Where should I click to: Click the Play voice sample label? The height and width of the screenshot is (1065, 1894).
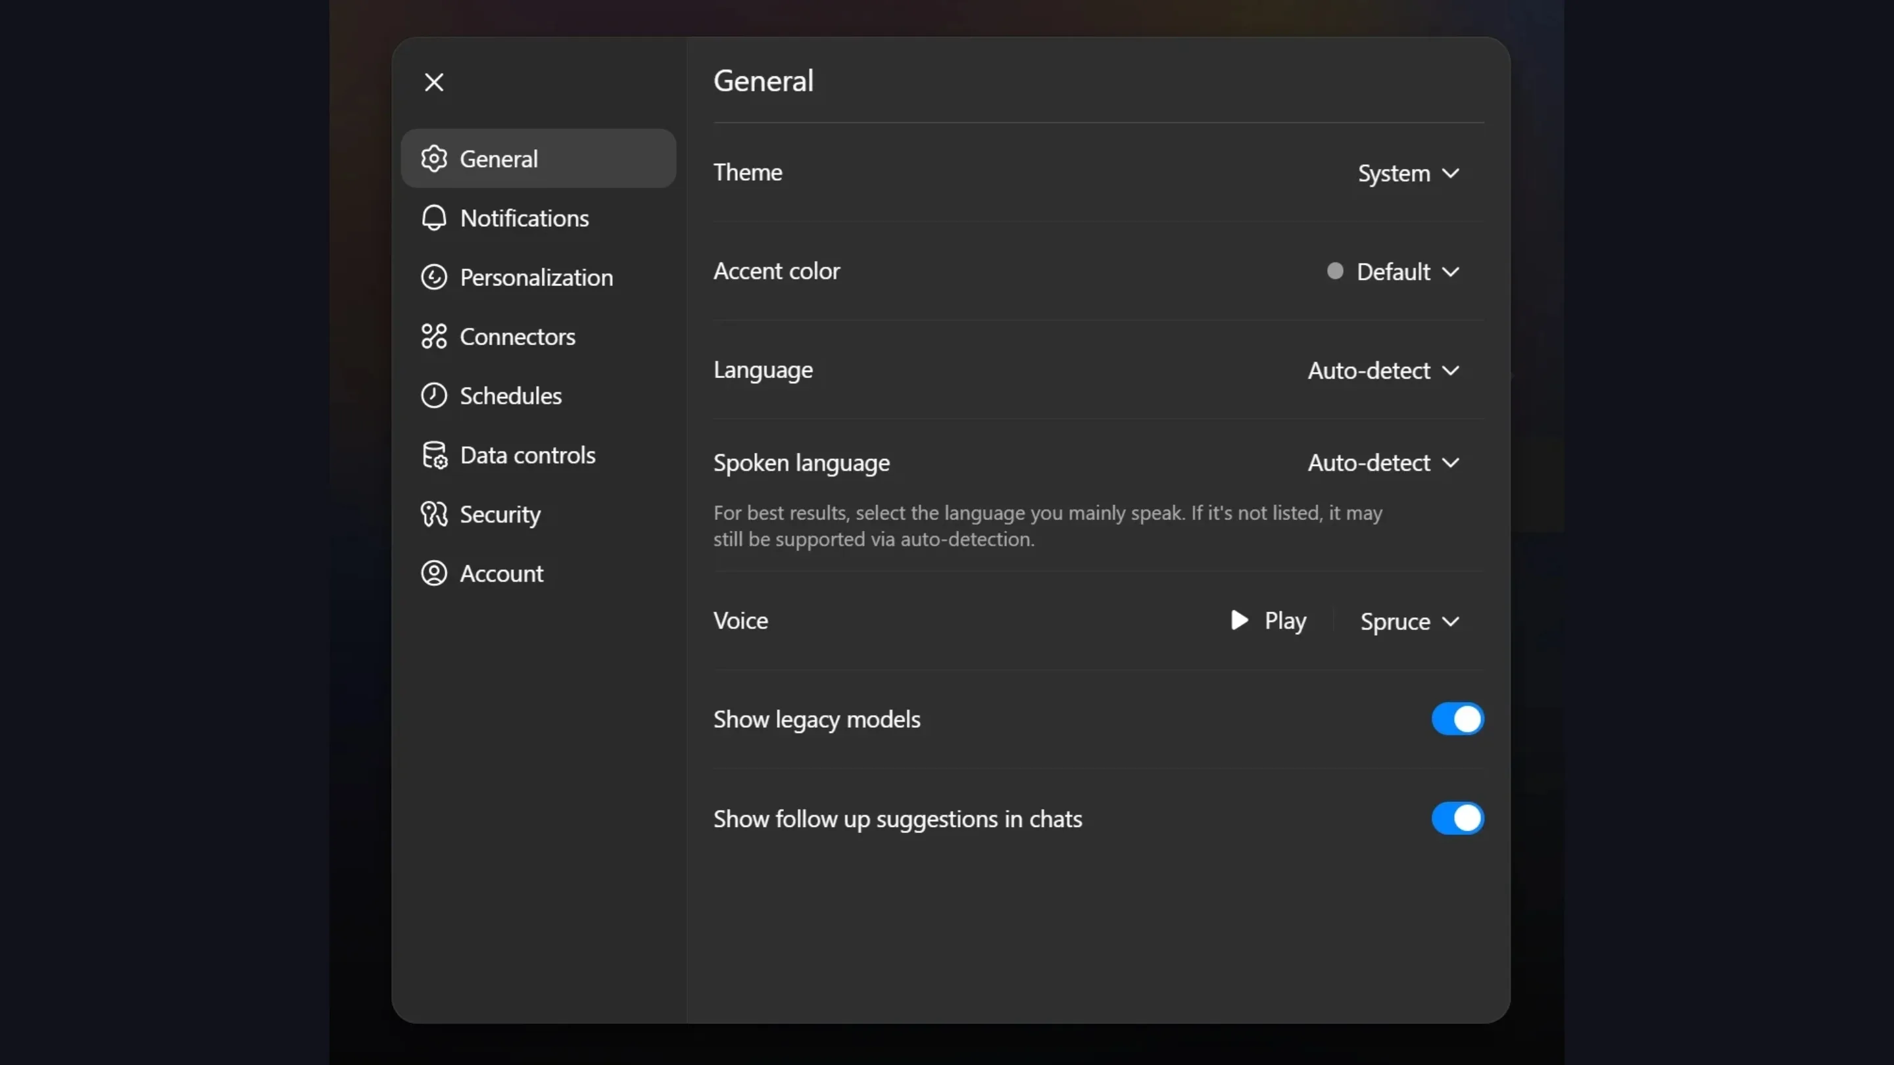(x=1285, y=621)
